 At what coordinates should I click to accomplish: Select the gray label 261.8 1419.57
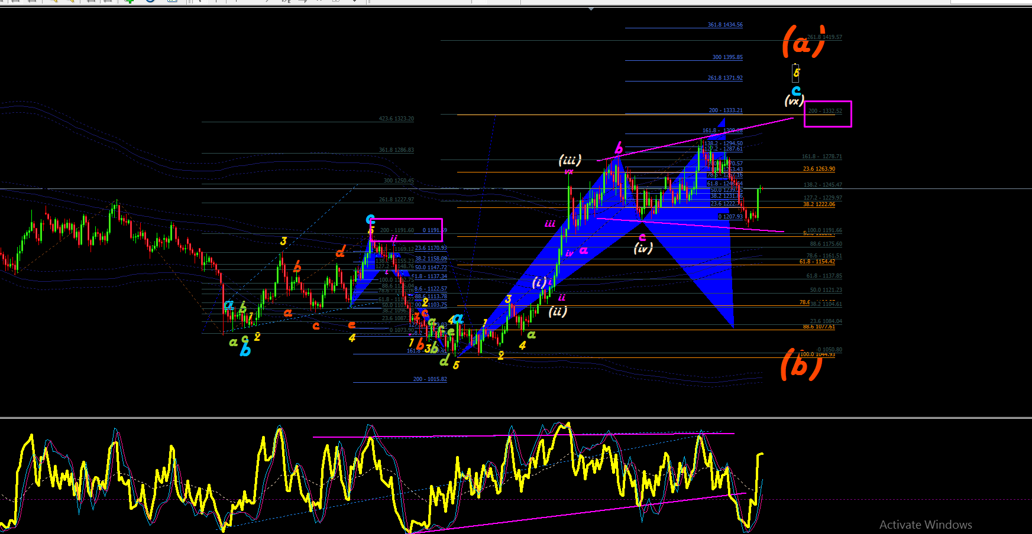[x=824, y=37]
